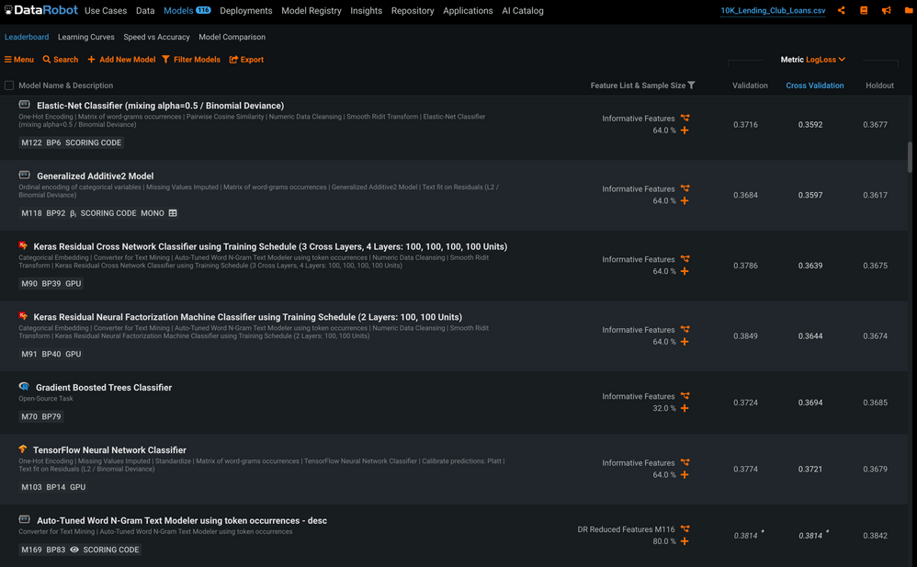Click the filter funnel beside Feature List header

[692, 85]
